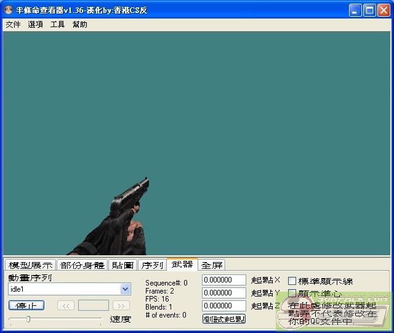Click the 起點X origin input field
394x333 pixels.
(x=224, y=280)
